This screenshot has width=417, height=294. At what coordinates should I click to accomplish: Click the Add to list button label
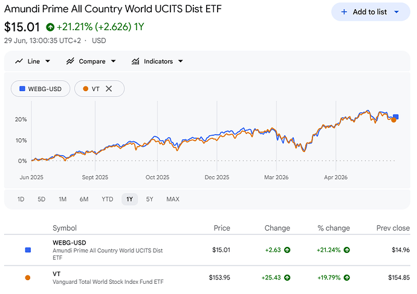[x=370, y=12]
